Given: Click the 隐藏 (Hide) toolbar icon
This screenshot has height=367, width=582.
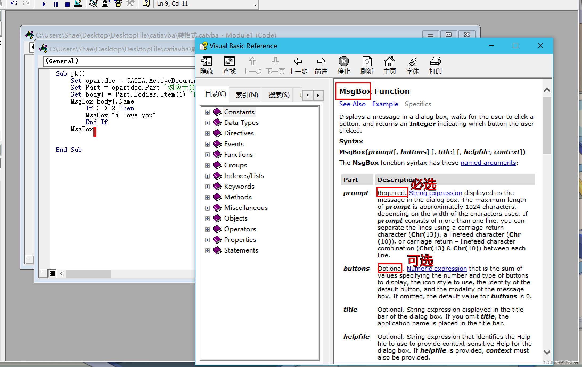Looking at the screenshot, I should [207, 61].
